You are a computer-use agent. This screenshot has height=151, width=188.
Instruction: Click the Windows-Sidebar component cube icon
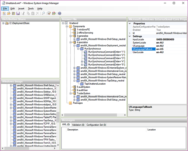[x=15, y=92]
